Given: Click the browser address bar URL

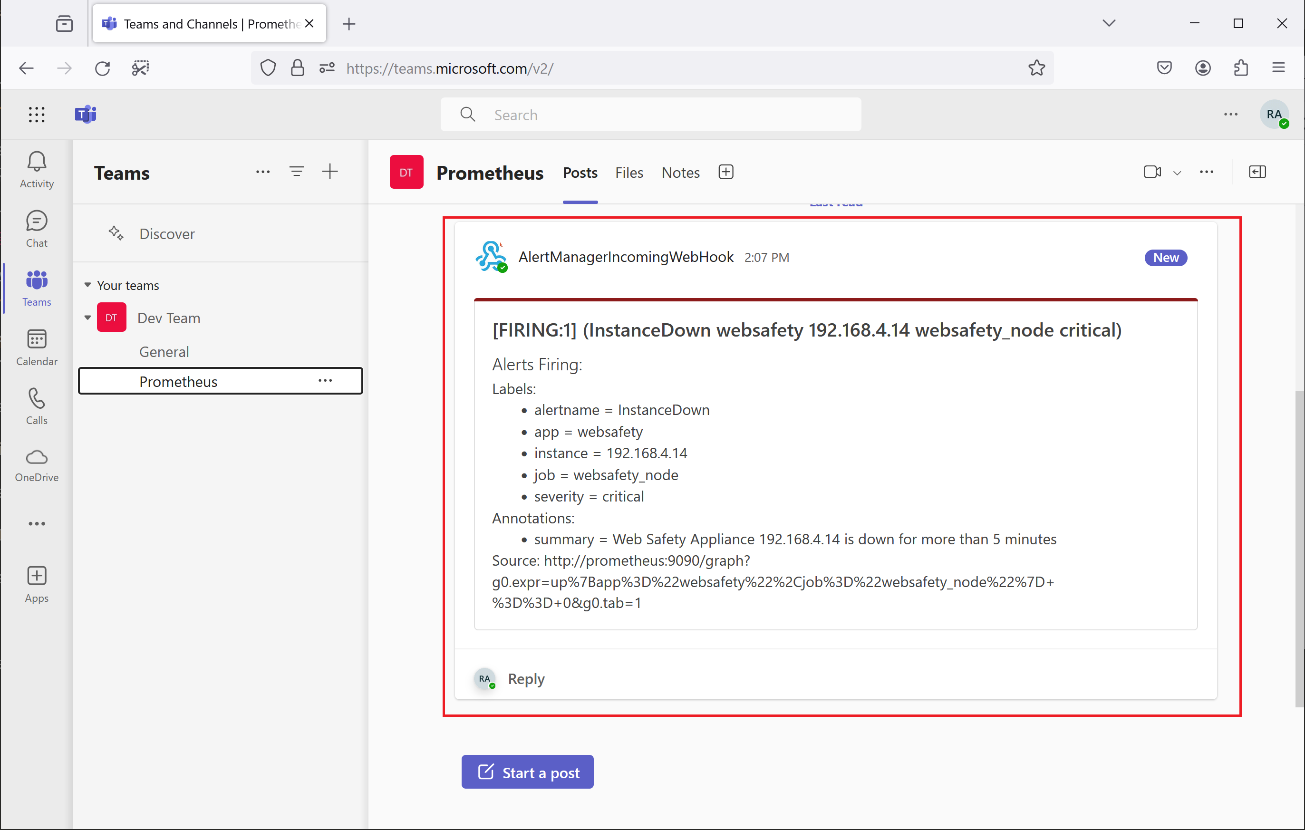Looking at the screenshot, I should tap(449, 68).
